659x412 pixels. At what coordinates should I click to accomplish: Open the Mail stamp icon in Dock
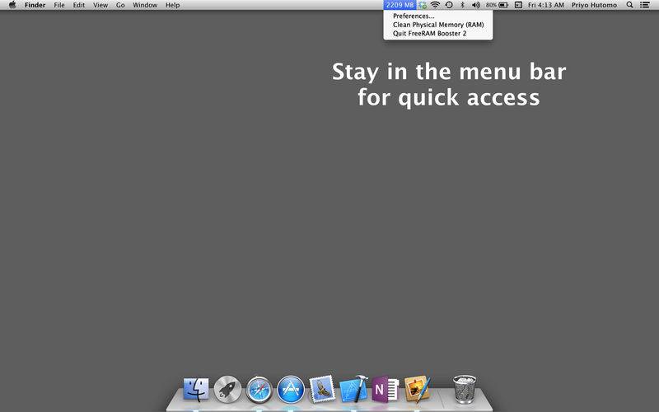point(322,389)
